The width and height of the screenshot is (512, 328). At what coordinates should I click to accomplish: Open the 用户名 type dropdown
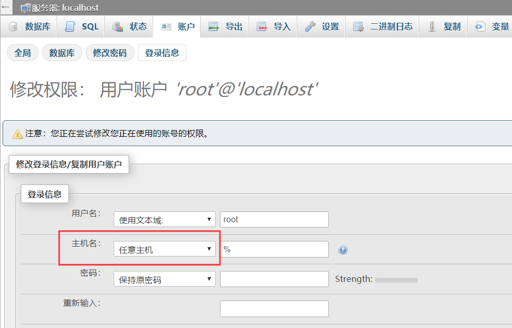164,220
